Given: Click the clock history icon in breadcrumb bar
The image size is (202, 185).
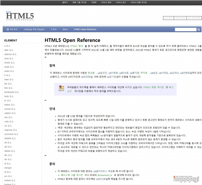Looking at the screenshot, I should coord(8,29).
